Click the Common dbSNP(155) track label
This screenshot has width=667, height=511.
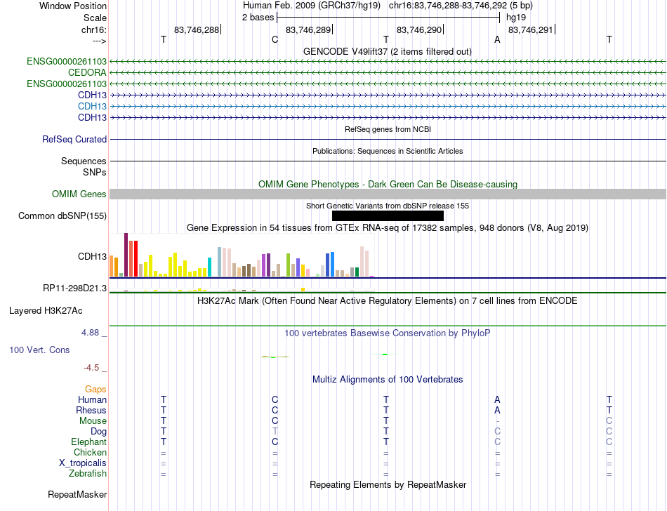point(62,216)
